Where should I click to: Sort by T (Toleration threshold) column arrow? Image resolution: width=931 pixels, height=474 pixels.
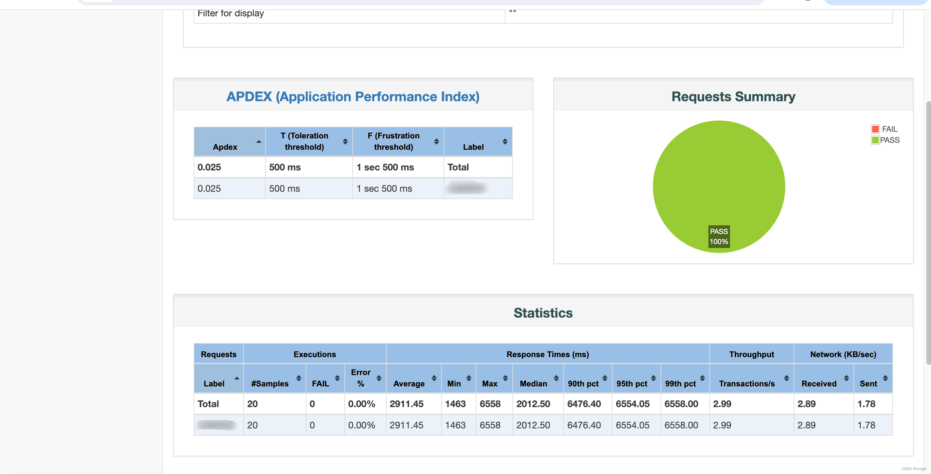point(345,141)
